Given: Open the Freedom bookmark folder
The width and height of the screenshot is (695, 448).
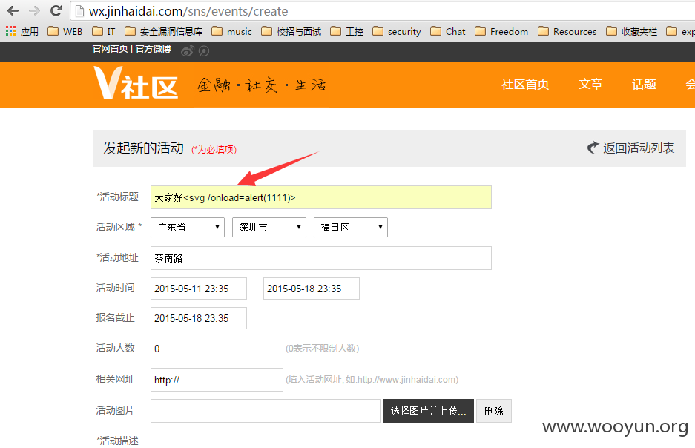Looking at the screenshot, I should pos(501,31).
